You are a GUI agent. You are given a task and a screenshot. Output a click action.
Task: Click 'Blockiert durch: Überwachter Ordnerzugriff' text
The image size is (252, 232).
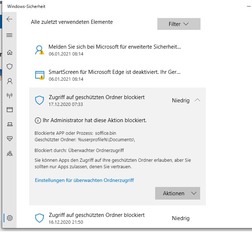click(x=79, y=150)
